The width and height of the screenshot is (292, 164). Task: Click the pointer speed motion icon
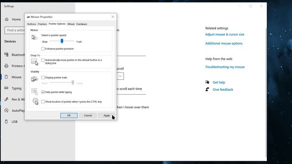pos(35,37)
